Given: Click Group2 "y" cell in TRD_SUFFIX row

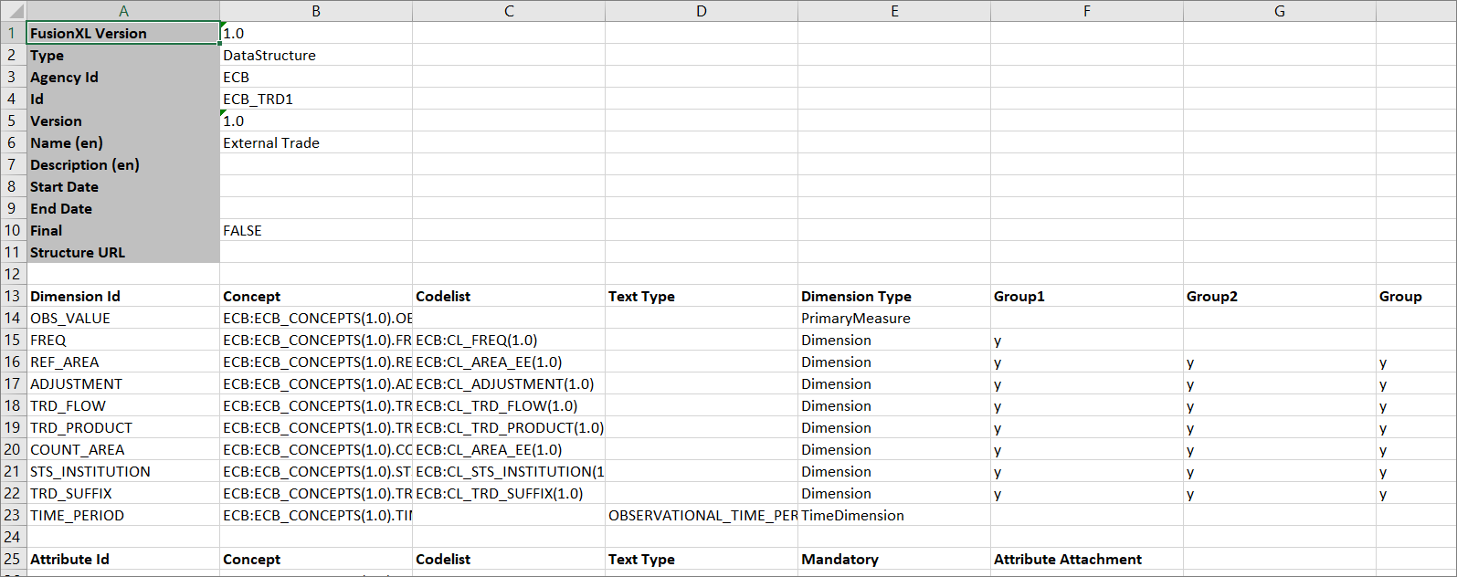Looking at the screenshot, I should tap(1279, 494).
